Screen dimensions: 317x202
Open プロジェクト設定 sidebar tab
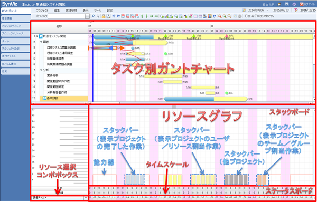tap(15, 49)
